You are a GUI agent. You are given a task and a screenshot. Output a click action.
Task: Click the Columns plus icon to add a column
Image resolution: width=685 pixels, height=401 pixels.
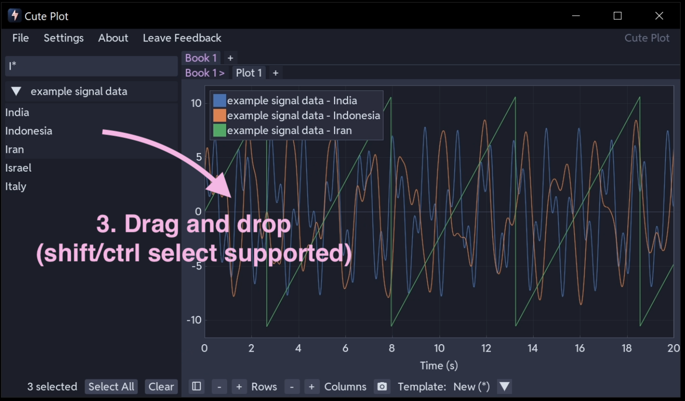coord(312,387)
